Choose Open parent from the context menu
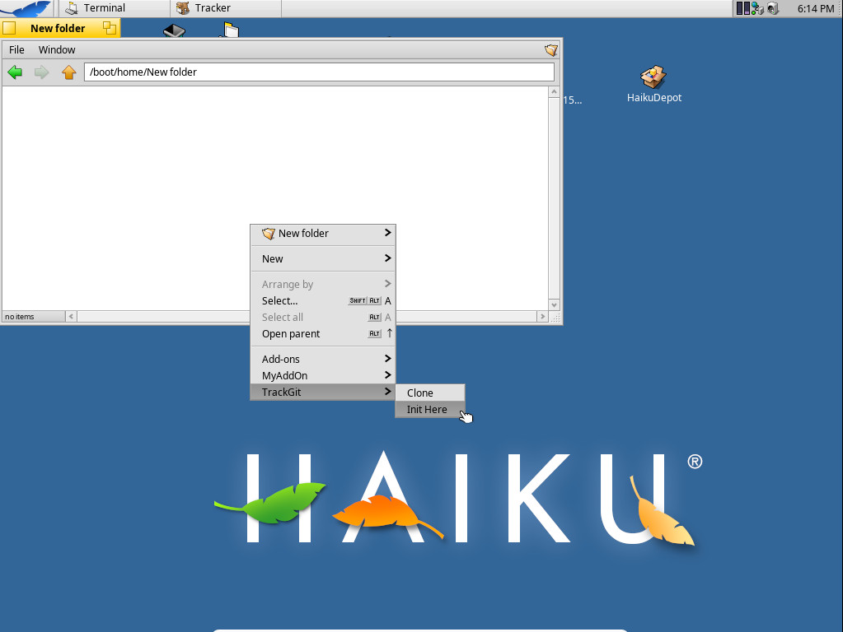This screenshot has height=632, width=843. coord(323,334)
